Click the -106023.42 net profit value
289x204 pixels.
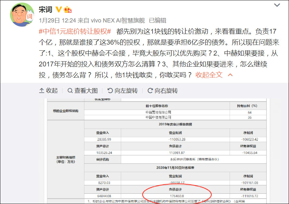tap(249, 139)
